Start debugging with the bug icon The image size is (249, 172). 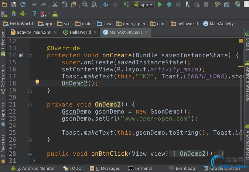[169, 4]
